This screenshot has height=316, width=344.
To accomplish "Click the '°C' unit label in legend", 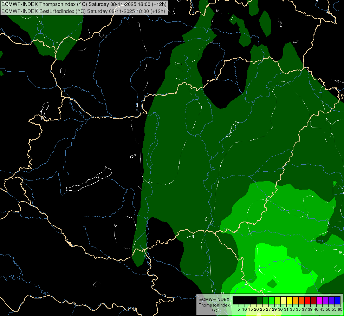I will (215, 311).
